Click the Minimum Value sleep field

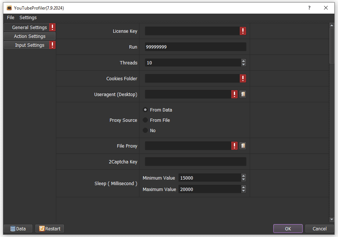(210, 178)
